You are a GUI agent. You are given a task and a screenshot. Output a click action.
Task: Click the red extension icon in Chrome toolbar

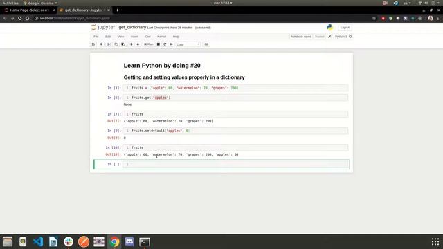click(x=383, y=18)
